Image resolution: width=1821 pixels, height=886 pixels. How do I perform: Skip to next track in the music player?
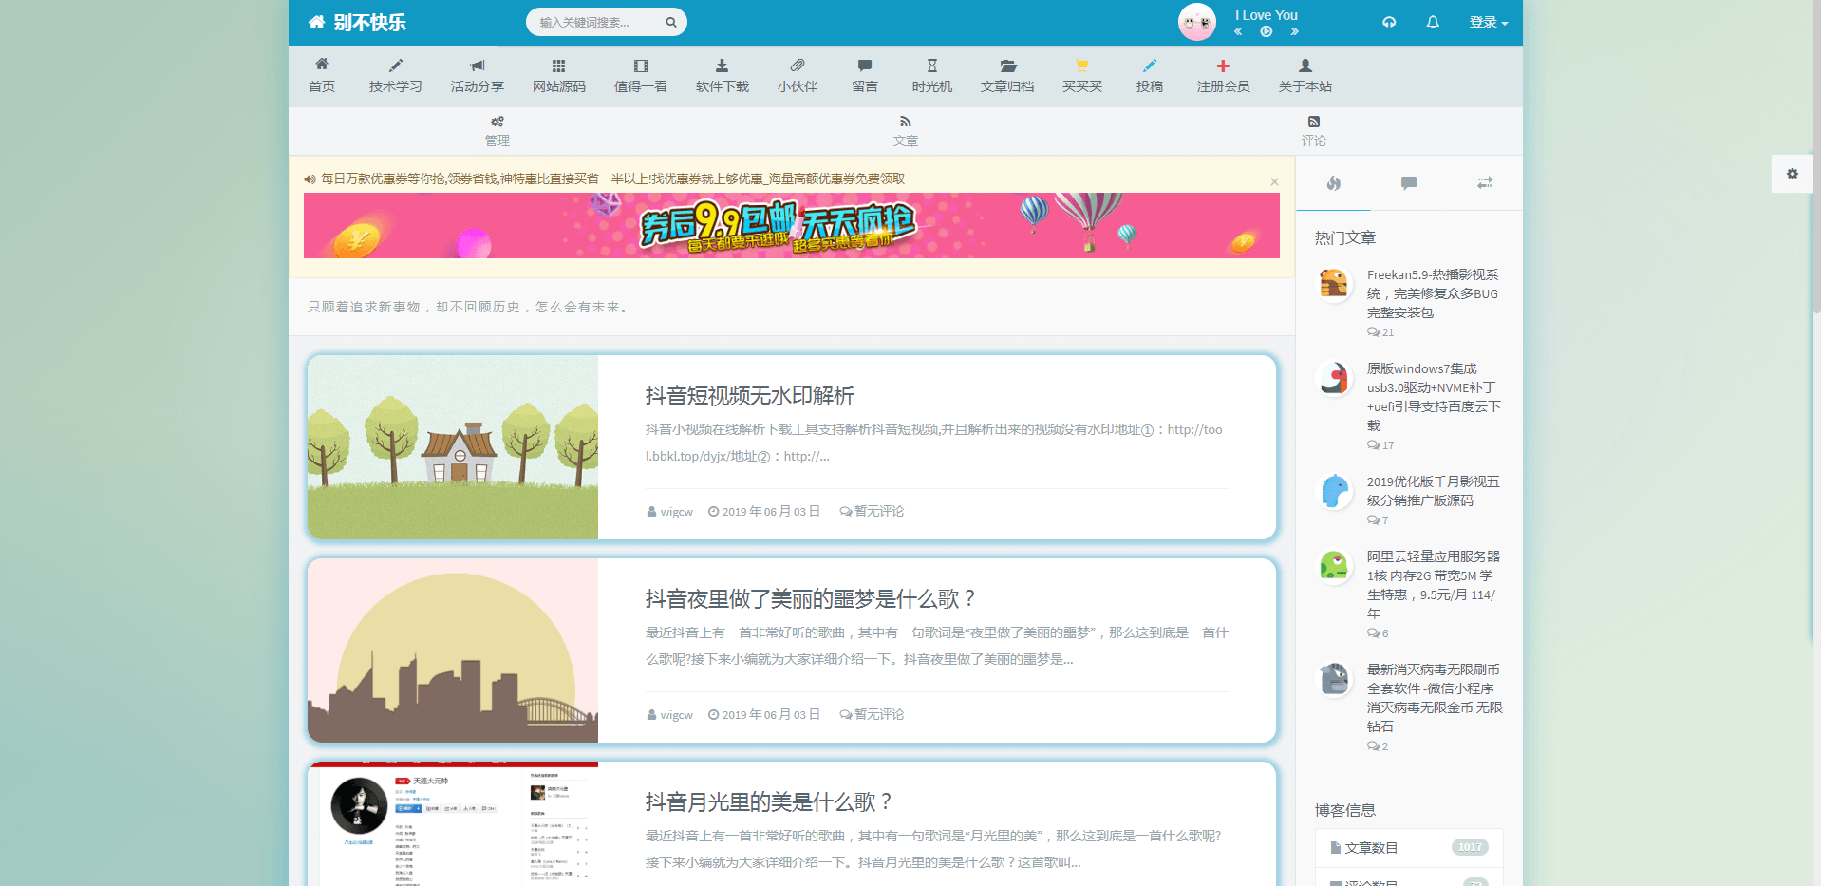click(1294, 30)
